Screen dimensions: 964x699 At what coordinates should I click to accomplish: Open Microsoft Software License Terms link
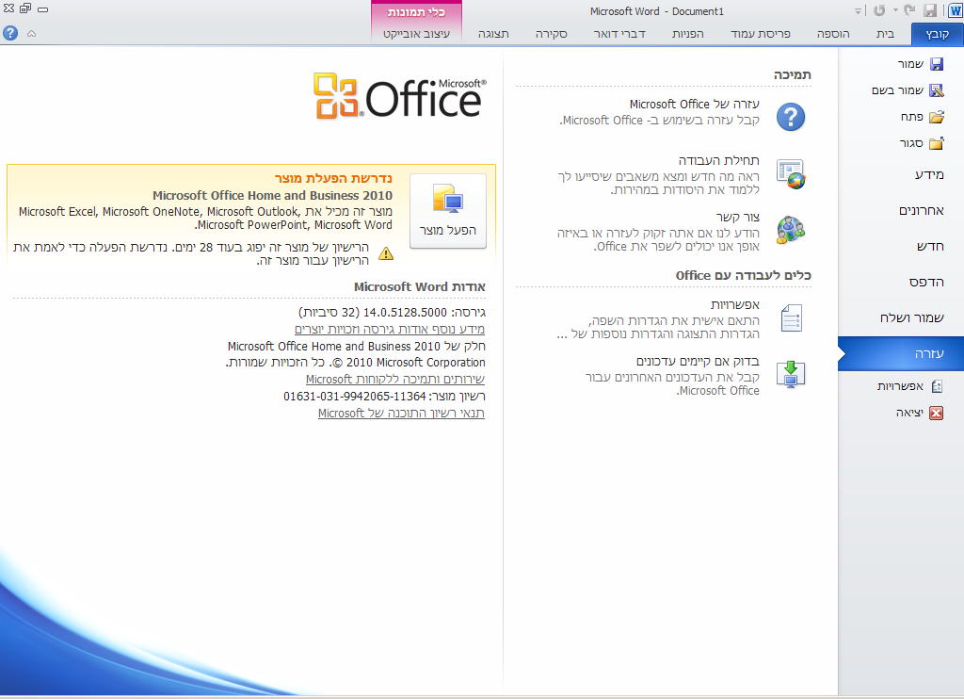(401, 413)
